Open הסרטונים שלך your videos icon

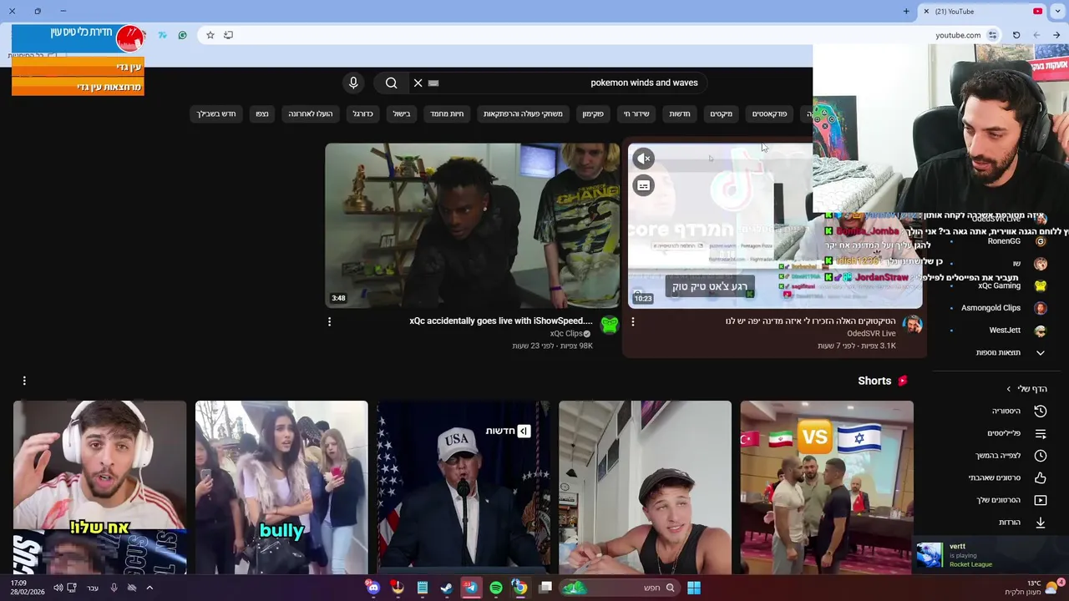pos(1041,500)
